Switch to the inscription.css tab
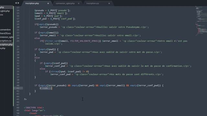The width and height of the screenshot is (207, 116). pos(93,4)
